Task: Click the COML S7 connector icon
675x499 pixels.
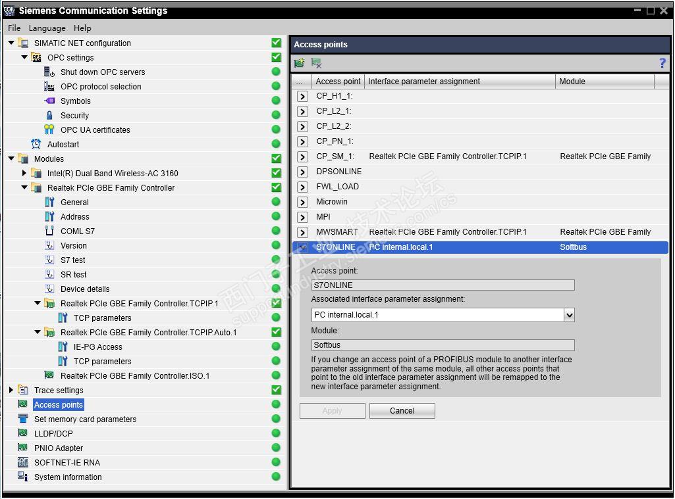Action: tap(49, 231)
